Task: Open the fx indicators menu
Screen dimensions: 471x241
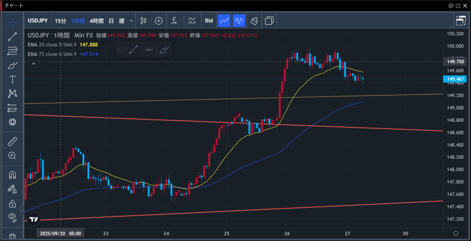Action: tap(174, 21)
